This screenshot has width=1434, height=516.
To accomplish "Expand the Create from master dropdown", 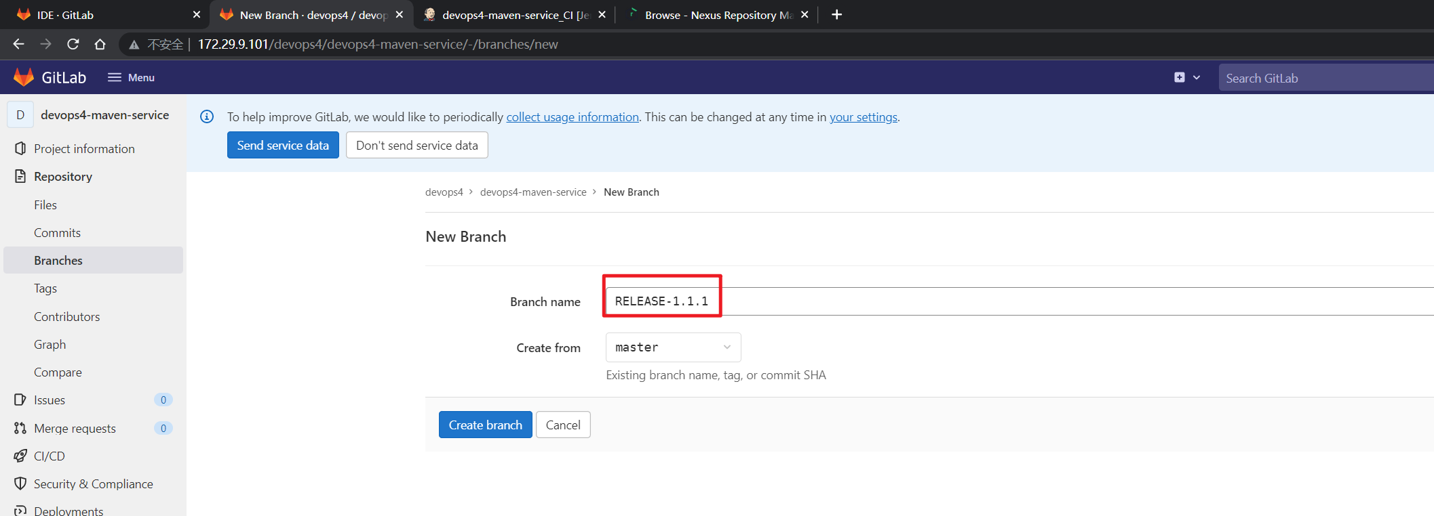I will point(673,347).
